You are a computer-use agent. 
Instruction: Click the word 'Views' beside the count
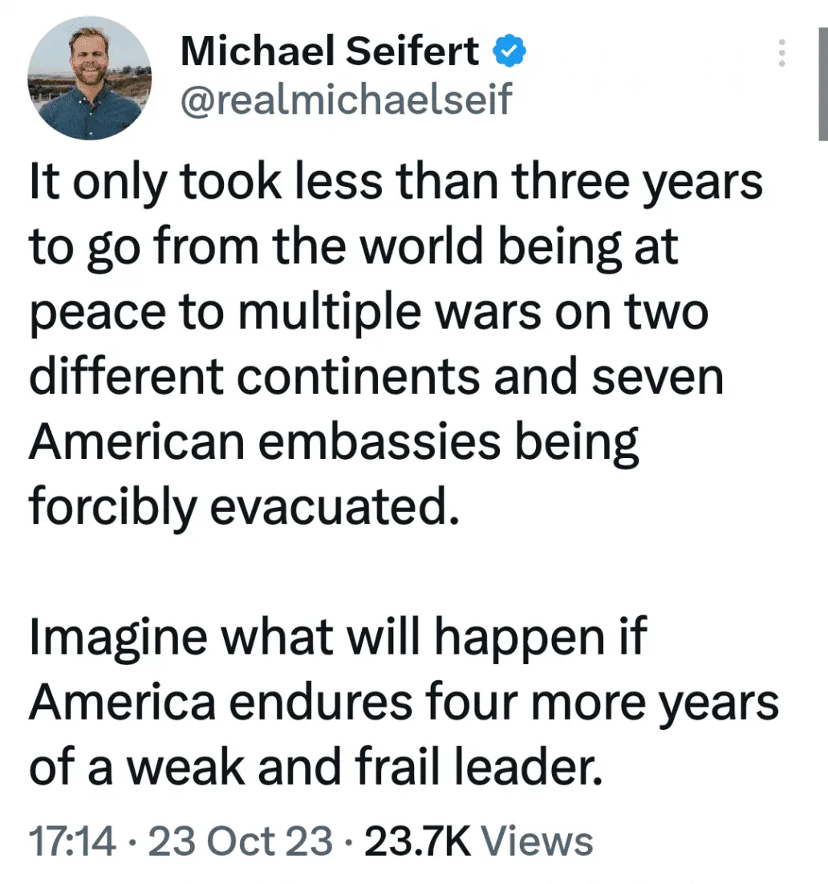coord(541,841)
